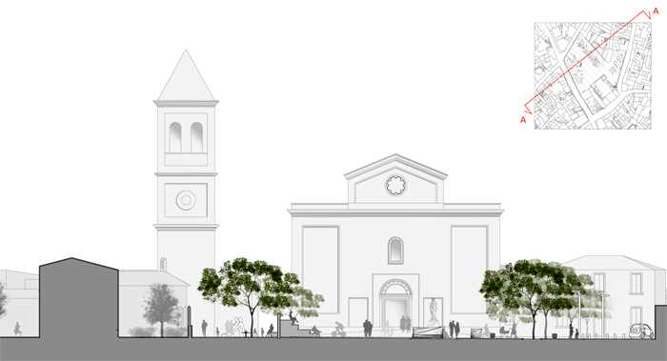Click the circular oculus on the bell tower
This screenshot has height=361, width=667.
coord(186,200)
